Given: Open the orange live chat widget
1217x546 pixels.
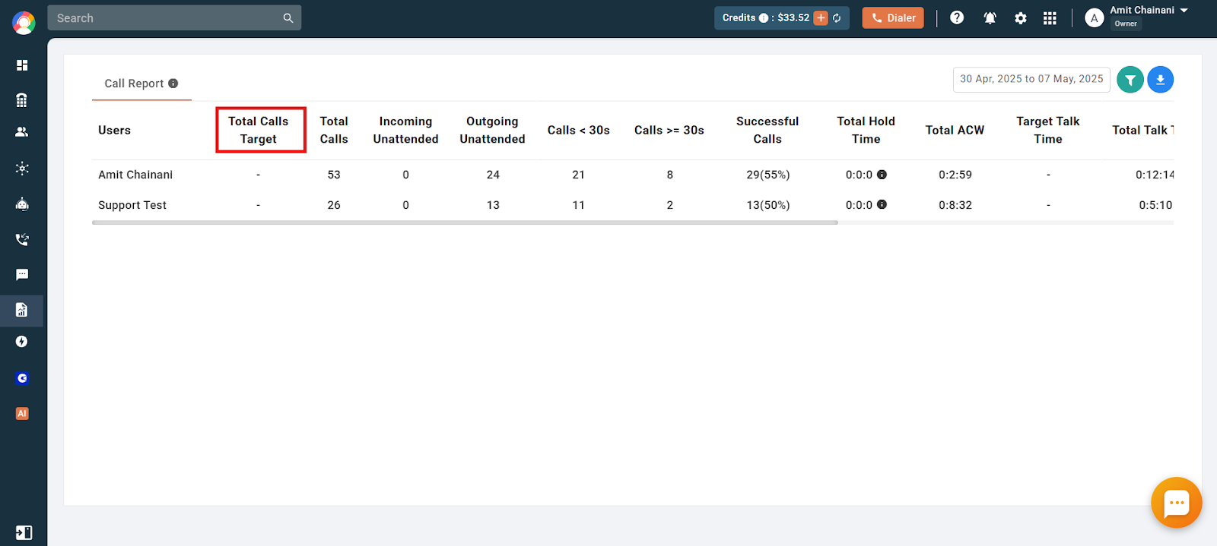Looking at the screenshot, I should point(1177,502).
